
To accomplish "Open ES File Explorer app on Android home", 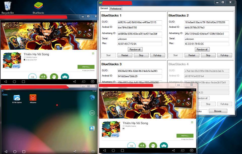I will pyautogui.click(x=17, y=99).
